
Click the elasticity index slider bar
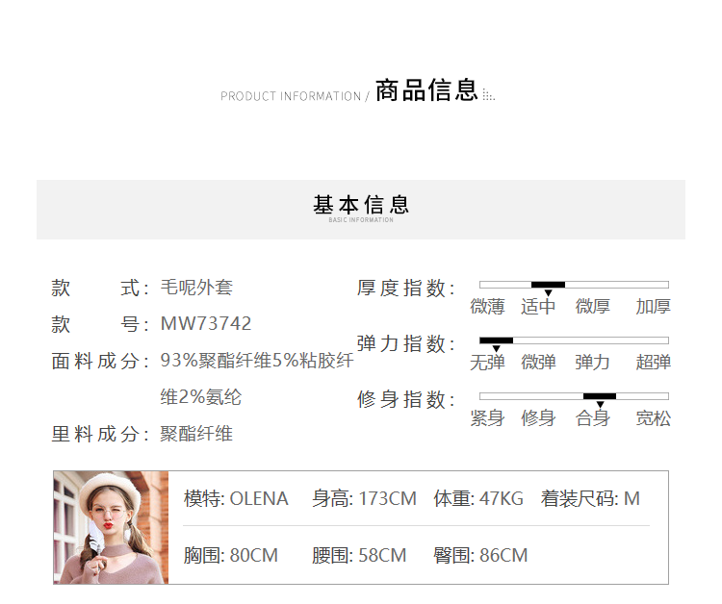574,340
